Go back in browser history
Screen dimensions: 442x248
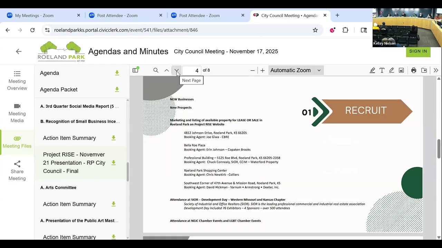(x=8, y=30)
